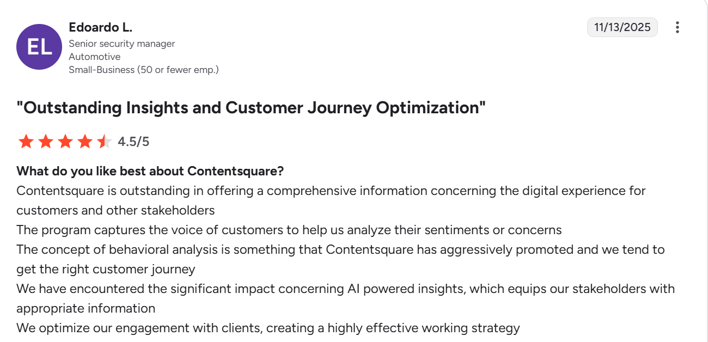Image resolution: width=708 pixels, height=342 pixels.
Task: Click the half-filled fifth rating star
Action: tap(104, 142)
